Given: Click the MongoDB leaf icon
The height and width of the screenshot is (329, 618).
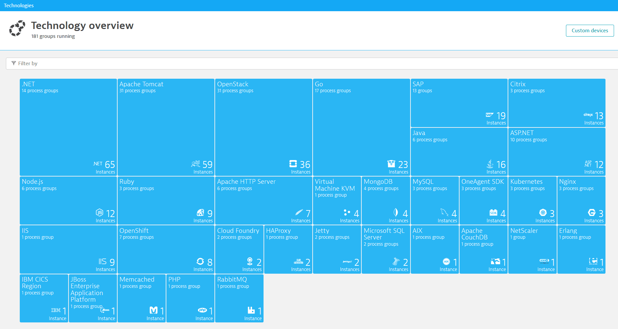Looking at the screenshot, I should coord(396,212).
